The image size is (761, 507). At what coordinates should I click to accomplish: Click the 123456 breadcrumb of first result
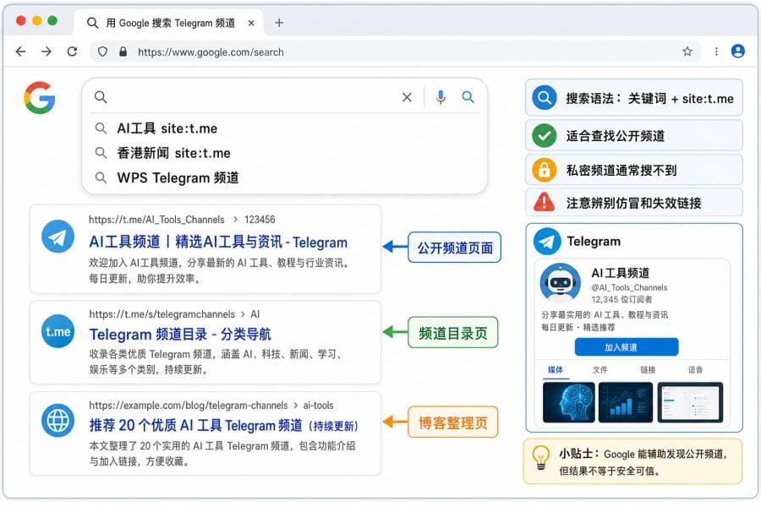click(x=260, y=220)
